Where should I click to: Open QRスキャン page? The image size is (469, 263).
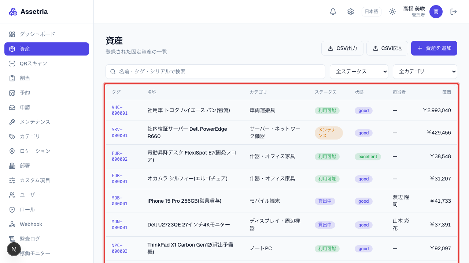point(47,64)
